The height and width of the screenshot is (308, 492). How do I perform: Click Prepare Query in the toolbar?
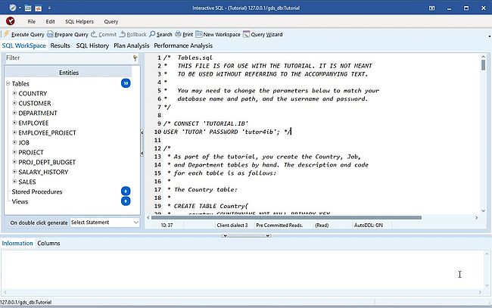(x=68, y=34)
